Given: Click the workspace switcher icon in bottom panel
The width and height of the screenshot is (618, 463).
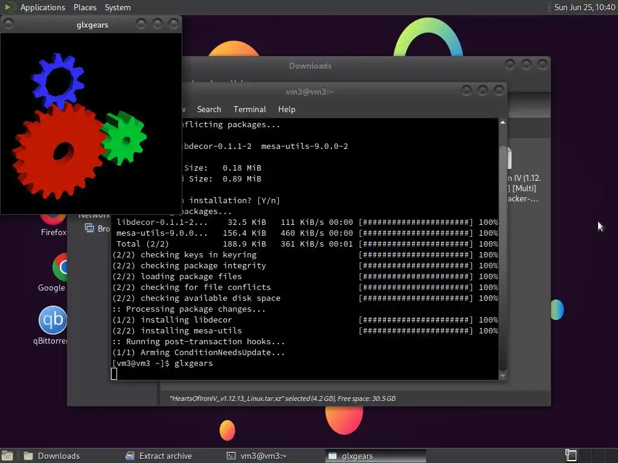Looking at the screenshot, I should [x=571, y=456].
